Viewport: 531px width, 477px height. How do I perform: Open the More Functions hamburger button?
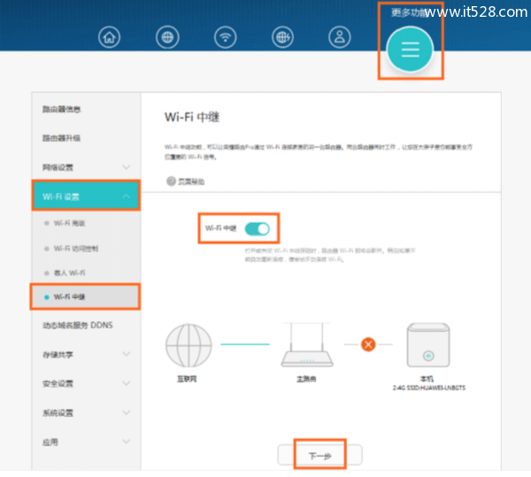coord(410,50)
